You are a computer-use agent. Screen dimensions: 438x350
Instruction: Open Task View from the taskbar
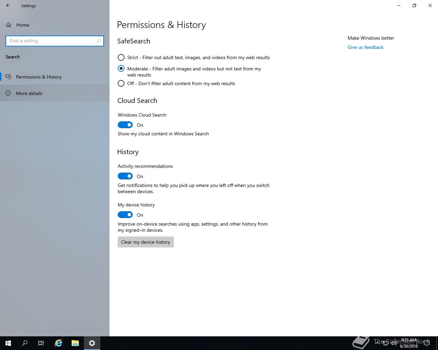pyautogui.click(x=41, y=343)
